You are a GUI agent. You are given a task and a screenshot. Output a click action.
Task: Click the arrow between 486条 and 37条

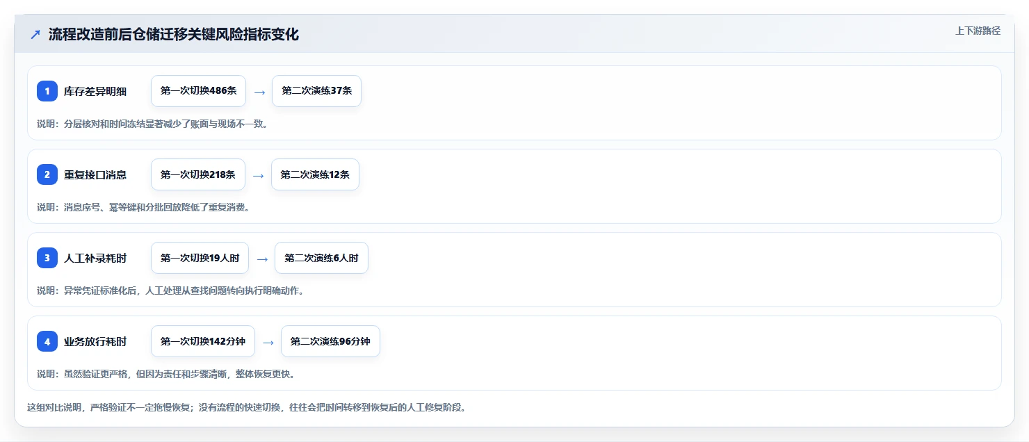(259, 92)
